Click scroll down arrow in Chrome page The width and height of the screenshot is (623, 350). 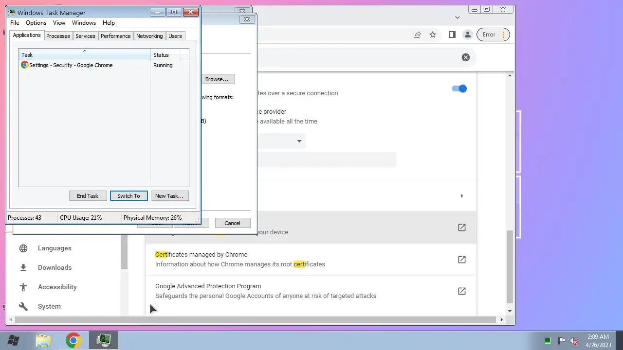point(510,311)
